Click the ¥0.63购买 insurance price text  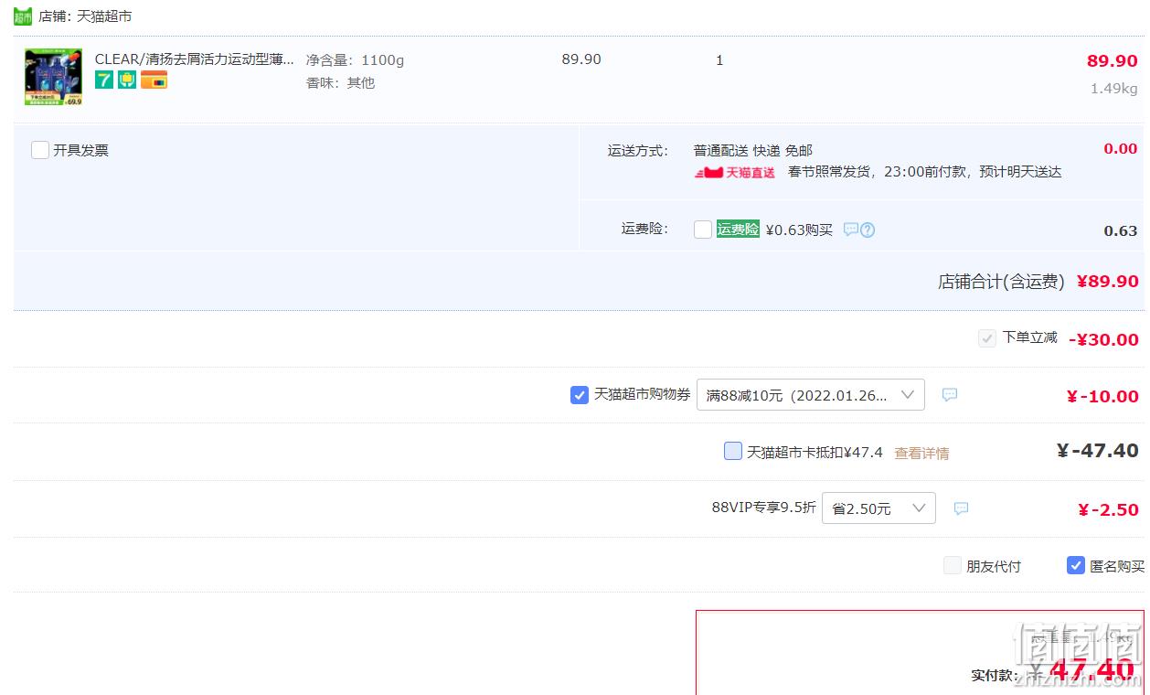pos(799,230)
